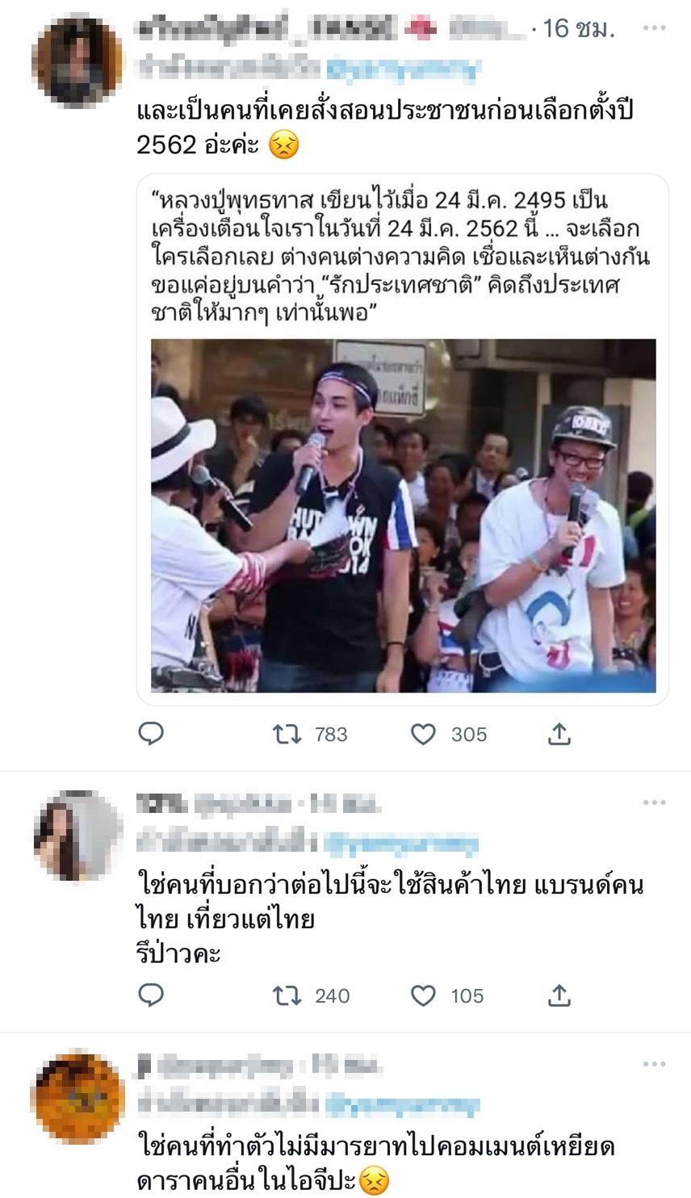Share the second tweet via share icon

click(x=559, y=995)
